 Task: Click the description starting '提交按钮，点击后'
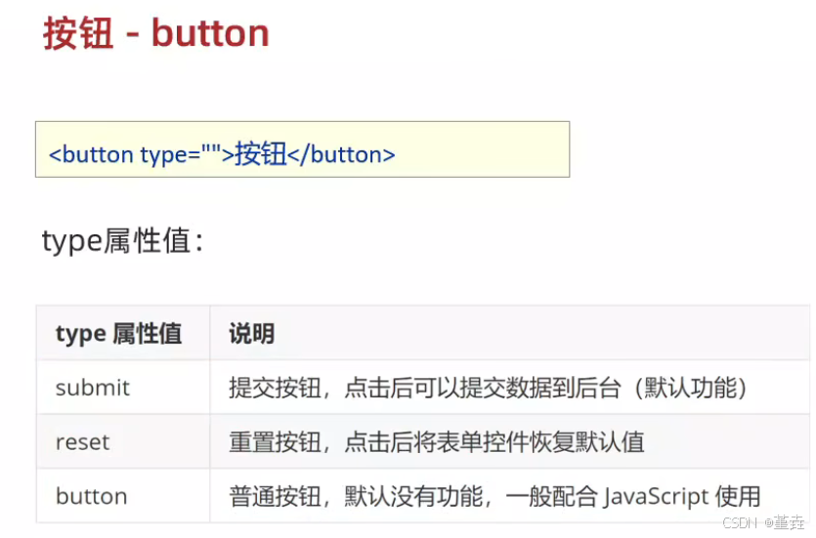pyautogui.click(x=489, y=388)
